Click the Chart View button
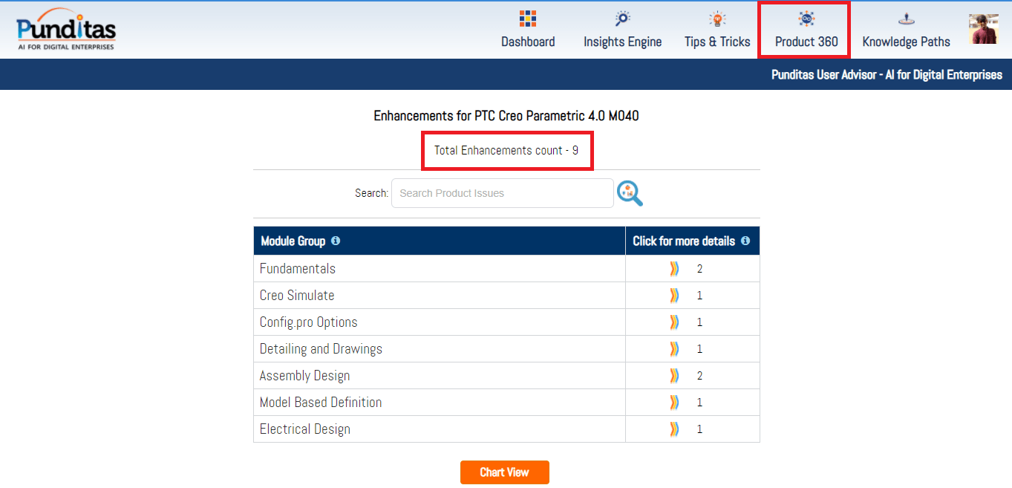The image size is (1012, 488). coord(504,472)
